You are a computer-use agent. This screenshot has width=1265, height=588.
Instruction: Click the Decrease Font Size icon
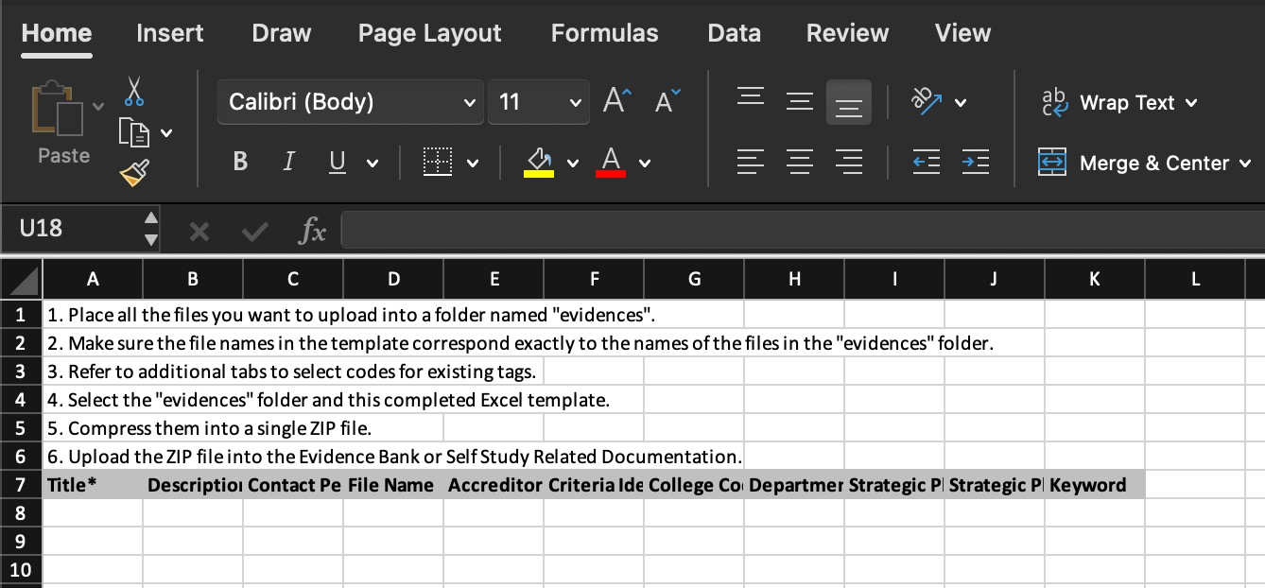667,101
